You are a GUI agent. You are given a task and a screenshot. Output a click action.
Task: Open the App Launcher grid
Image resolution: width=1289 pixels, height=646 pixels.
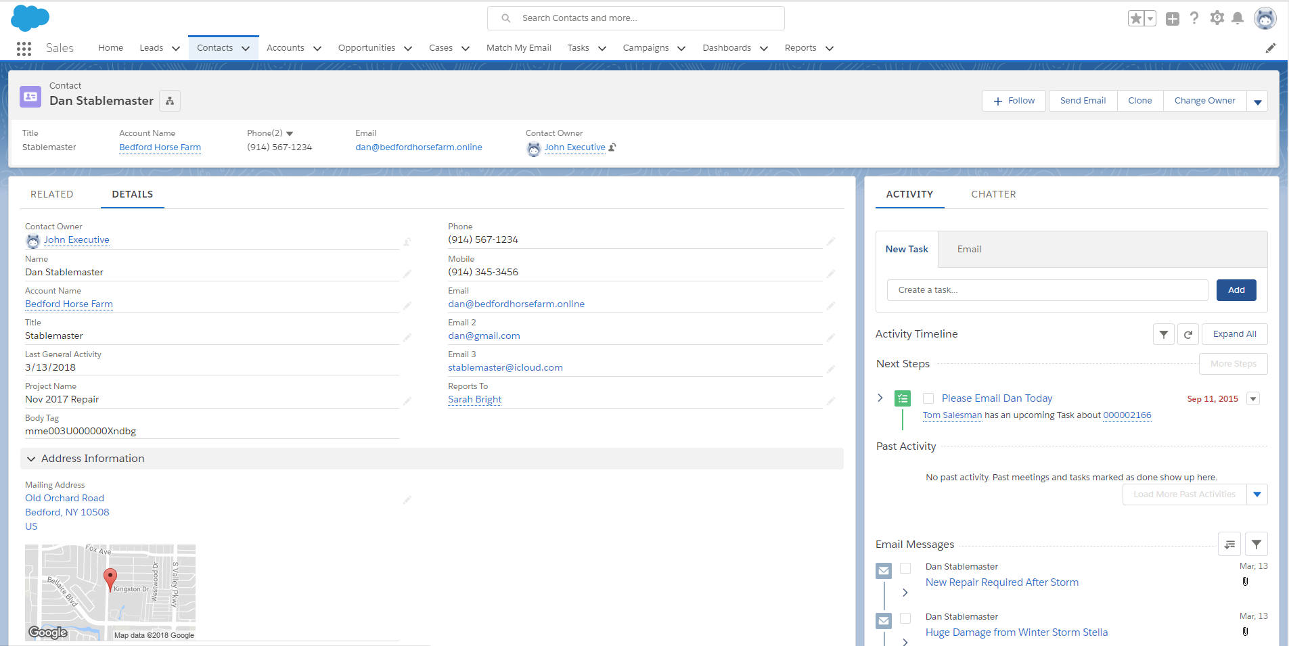click(23, 48)
